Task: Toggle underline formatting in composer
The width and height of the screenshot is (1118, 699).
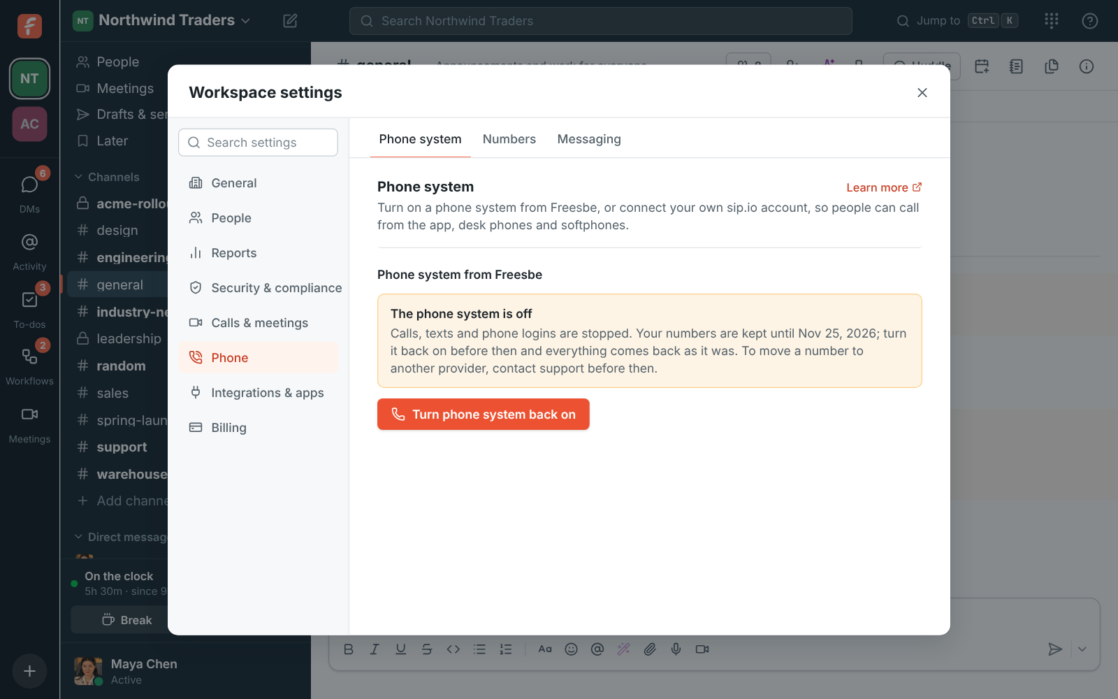Action: tap(400, 649)
